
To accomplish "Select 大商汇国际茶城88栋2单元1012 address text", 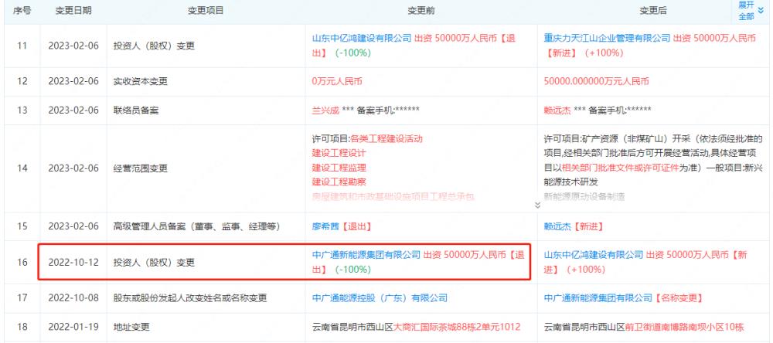I will click(457, 327).
